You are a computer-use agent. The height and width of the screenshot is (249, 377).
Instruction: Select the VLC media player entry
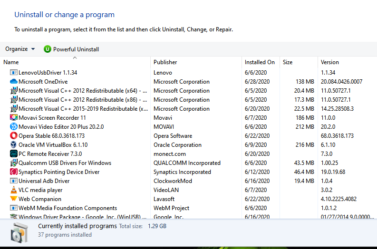click(x=40, y=190)
